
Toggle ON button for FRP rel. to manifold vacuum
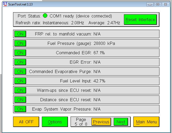(20, 34)
